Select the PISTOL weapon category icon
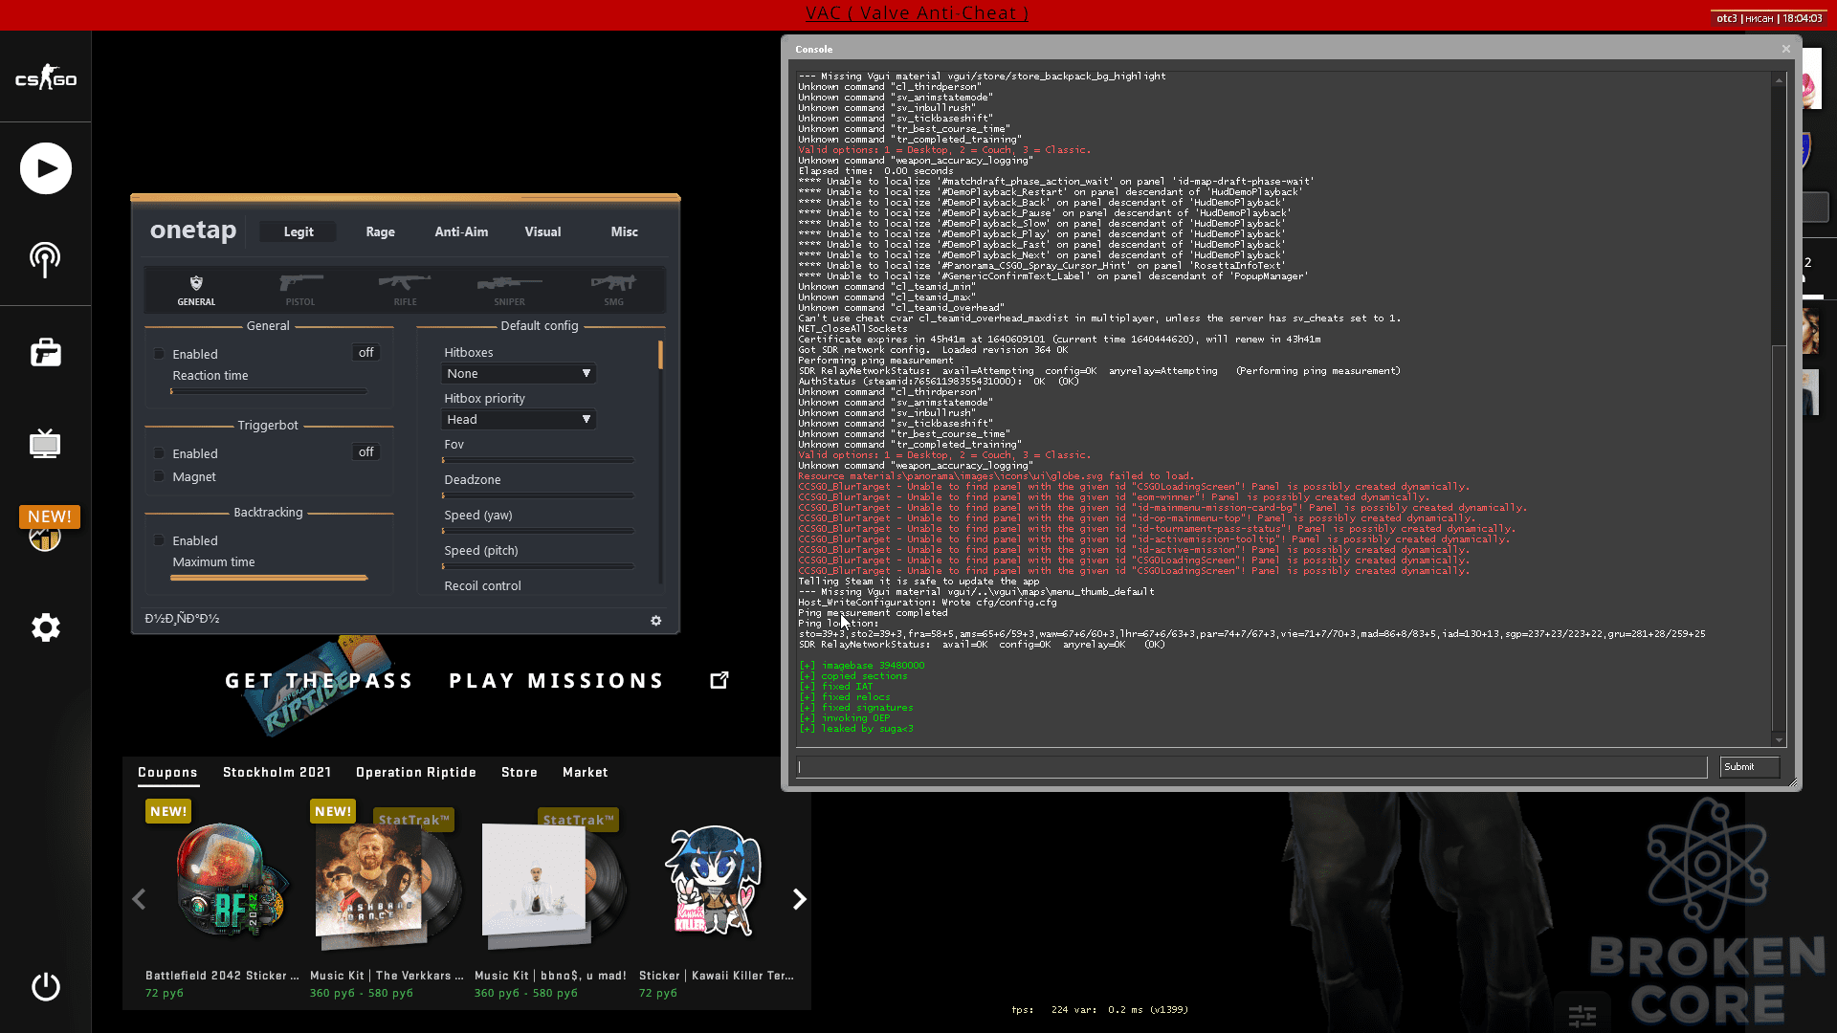 300,290
